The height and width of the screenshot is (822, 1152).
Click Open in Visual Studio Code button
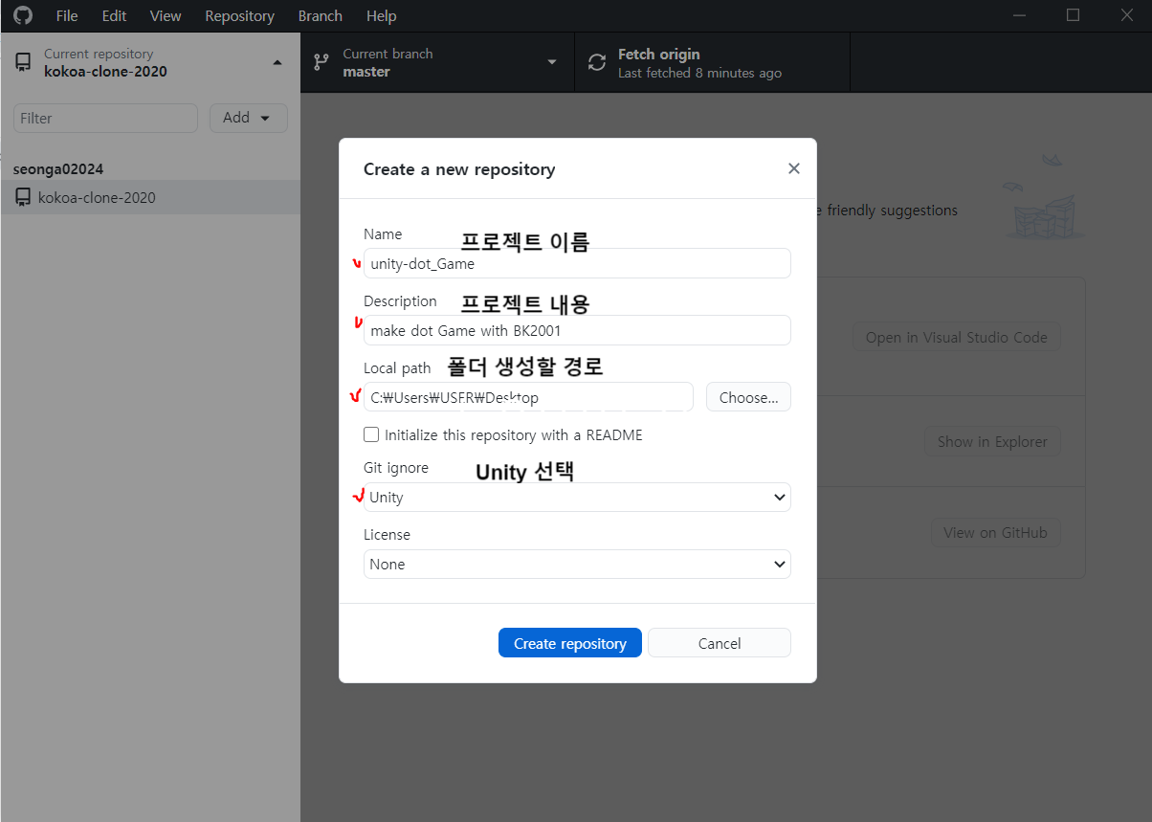point(957,337)
